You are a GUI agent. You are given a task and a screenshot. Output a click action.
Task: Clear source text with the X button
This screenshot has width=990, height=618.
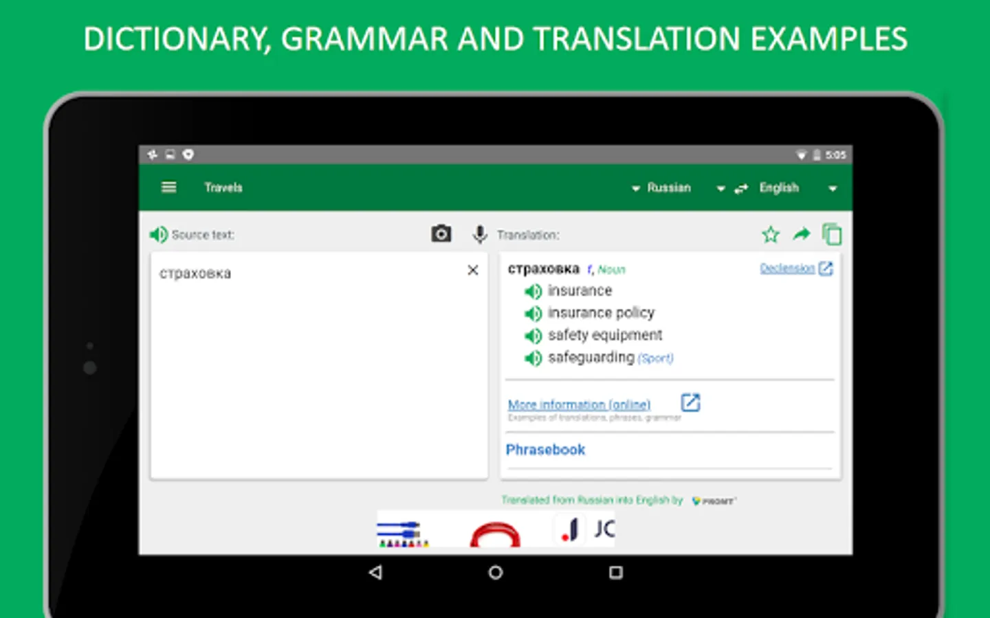(x=473, y=271)
